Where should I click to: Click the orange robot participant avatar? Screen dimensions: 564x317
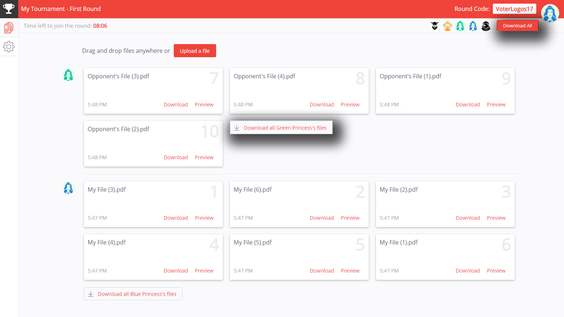448,26
